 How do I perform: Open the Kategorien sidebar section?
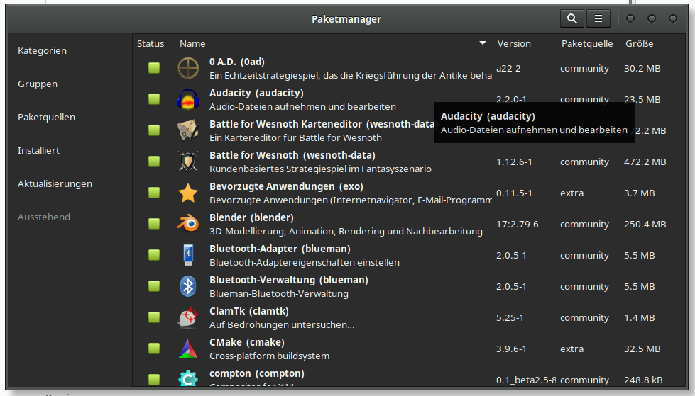point(42,51)
